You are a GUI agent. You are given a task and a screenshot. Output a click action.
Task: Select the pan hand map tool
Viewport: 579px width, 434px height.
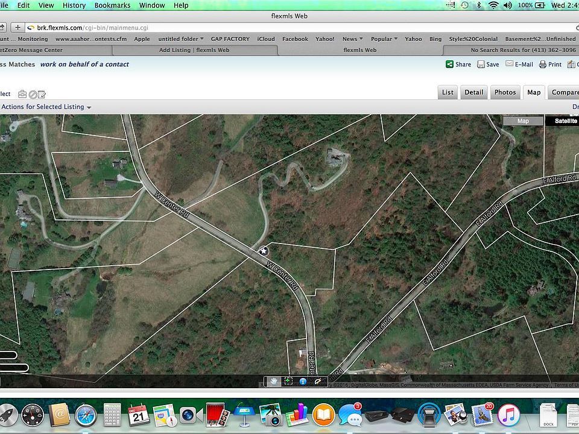(274, 381)
